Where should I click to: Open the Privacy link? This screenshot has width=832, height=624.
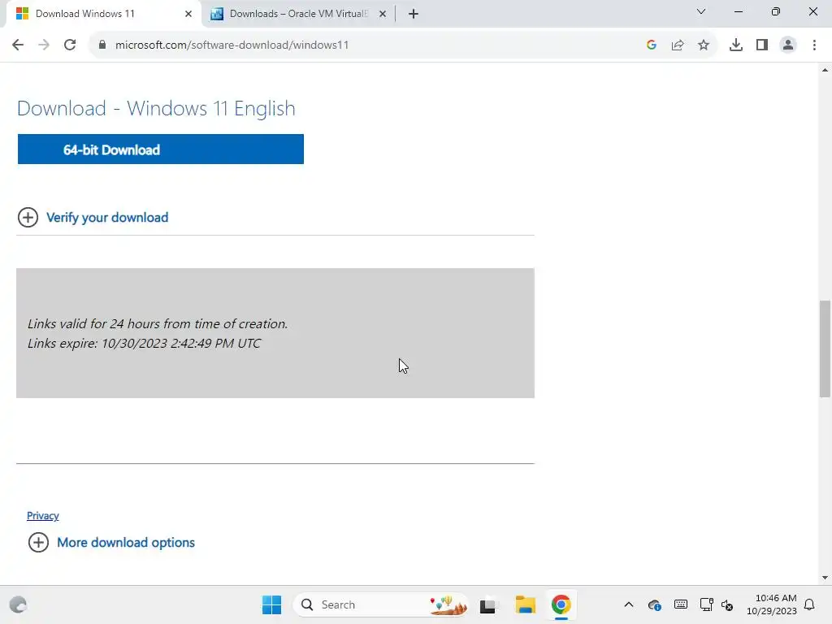tap(43, 516)
